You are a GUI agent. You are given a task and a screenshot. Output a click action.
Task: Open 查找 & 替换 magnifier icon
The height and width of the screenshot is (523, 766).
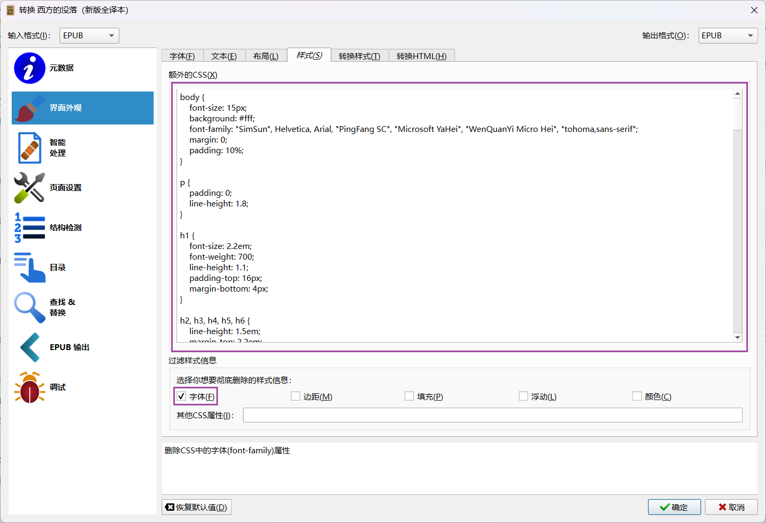pyautogui.click(x=29, y=308)
